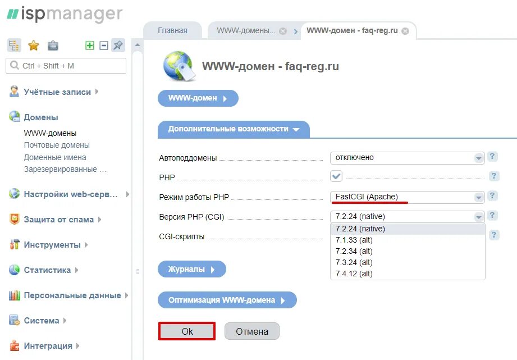Close the WWW-домен - faq-reg.ru tab
The height and width of the screenshot is (360, 517).
point(405,31)
